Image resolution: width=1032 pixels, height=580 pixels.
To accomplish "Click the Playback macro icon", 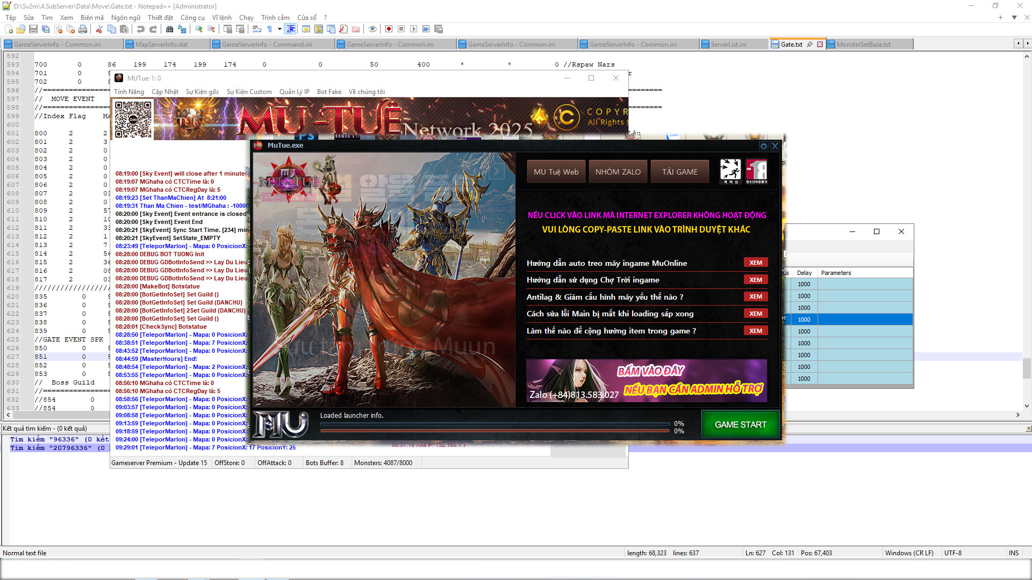I will (414, 29).
